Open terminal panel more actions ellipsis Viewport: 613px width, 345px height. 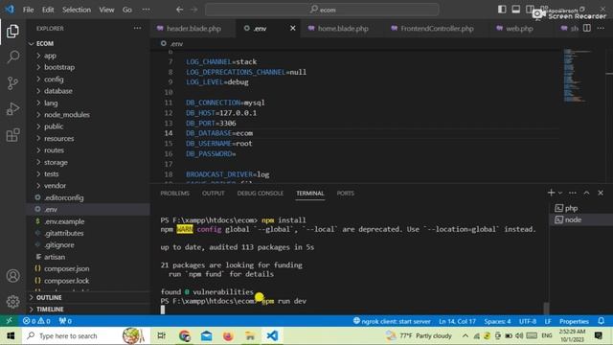tap(573, 193)
